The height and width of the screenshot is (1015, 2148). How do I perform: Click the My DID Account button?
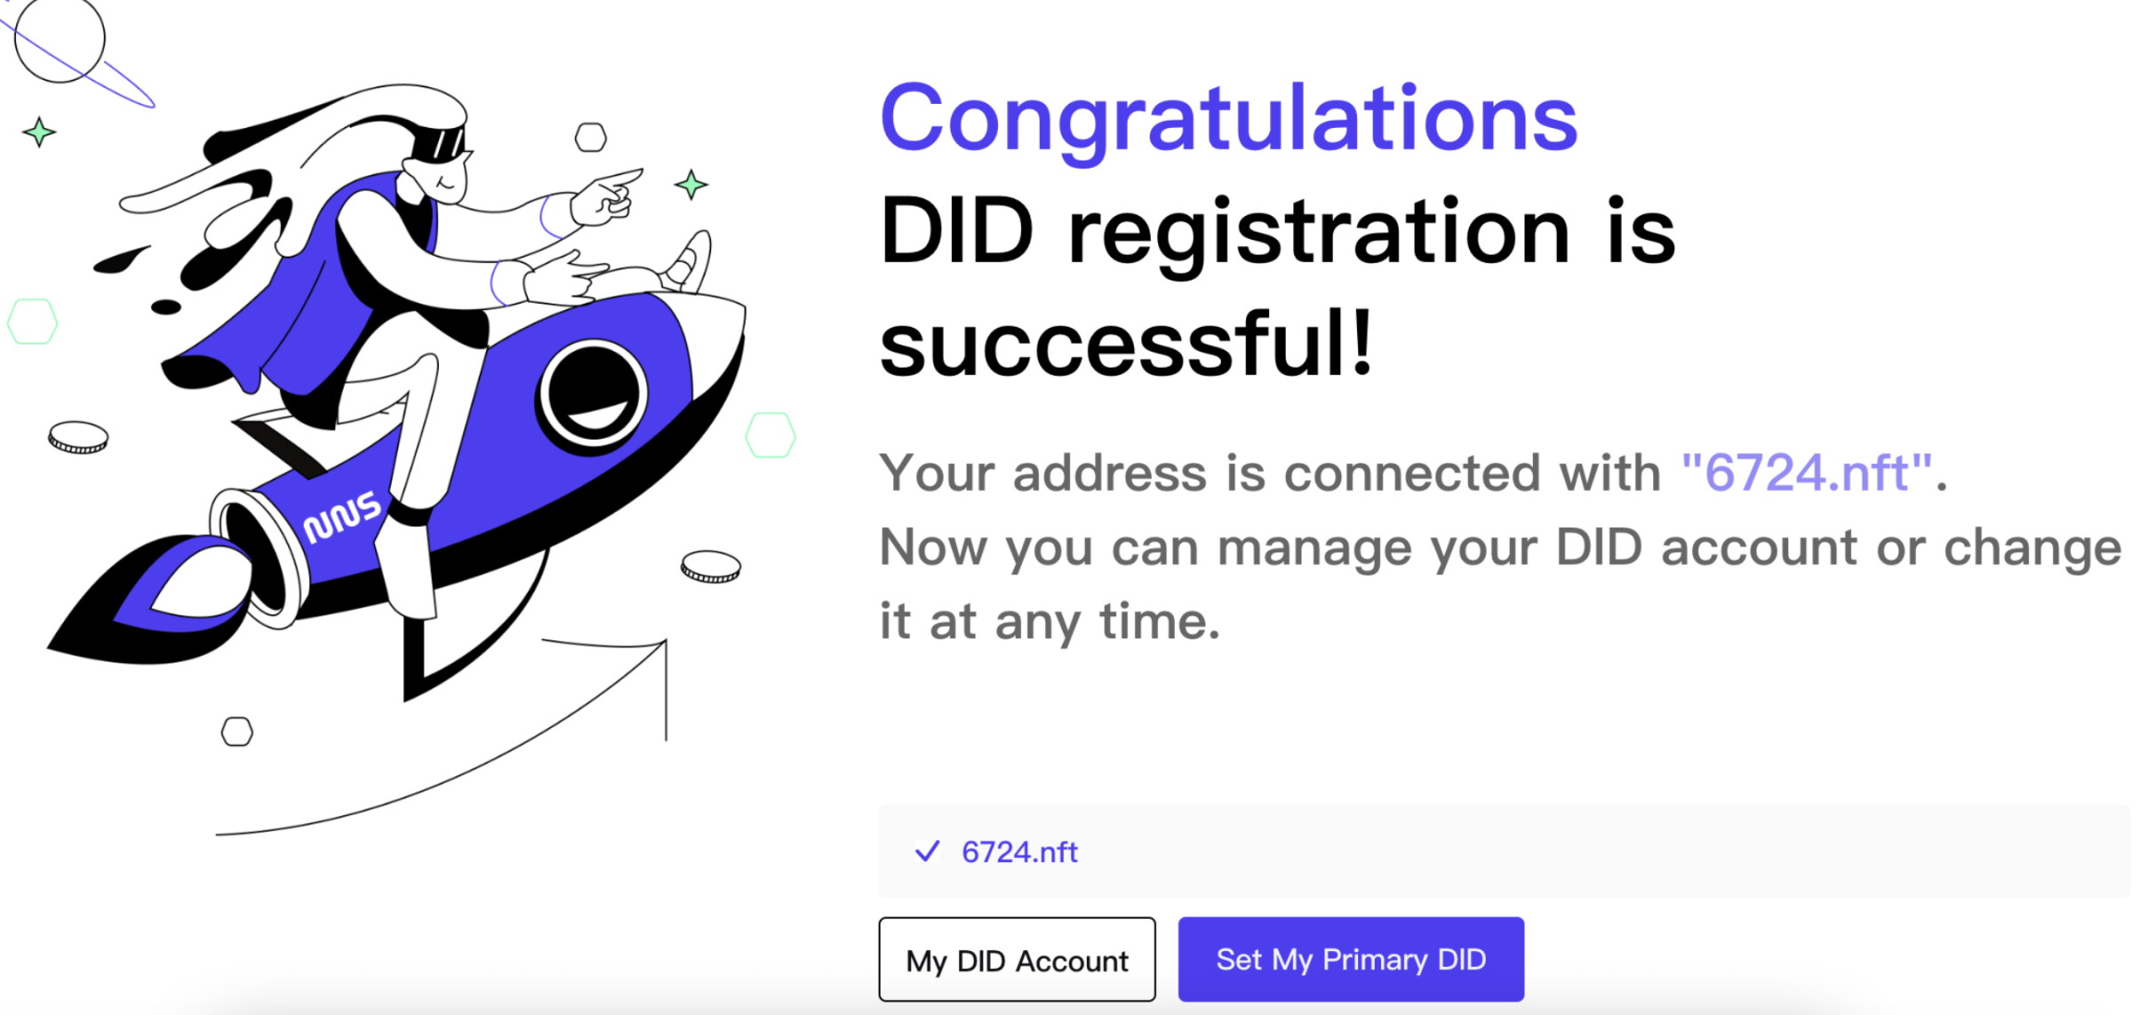point(1016,959)
